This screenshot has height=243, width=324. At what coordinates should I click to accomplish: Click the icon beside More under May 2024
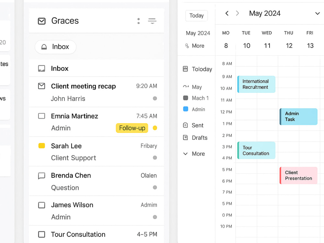[x=187, y=46]
